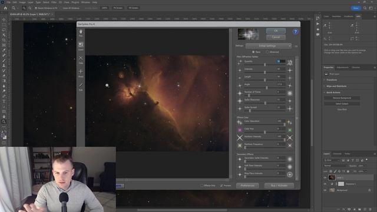Click the Color Hue slider handle
Viewport: 377px width, 212px height.
coord(264,132)
